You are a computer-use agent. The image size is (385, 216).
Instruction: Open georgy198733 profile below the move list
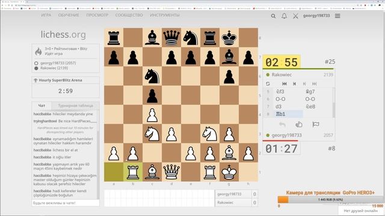click(x=286, y=135)
